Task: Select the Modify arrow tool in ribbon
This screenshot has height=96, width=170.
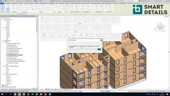Action: [x=2, y=8]
